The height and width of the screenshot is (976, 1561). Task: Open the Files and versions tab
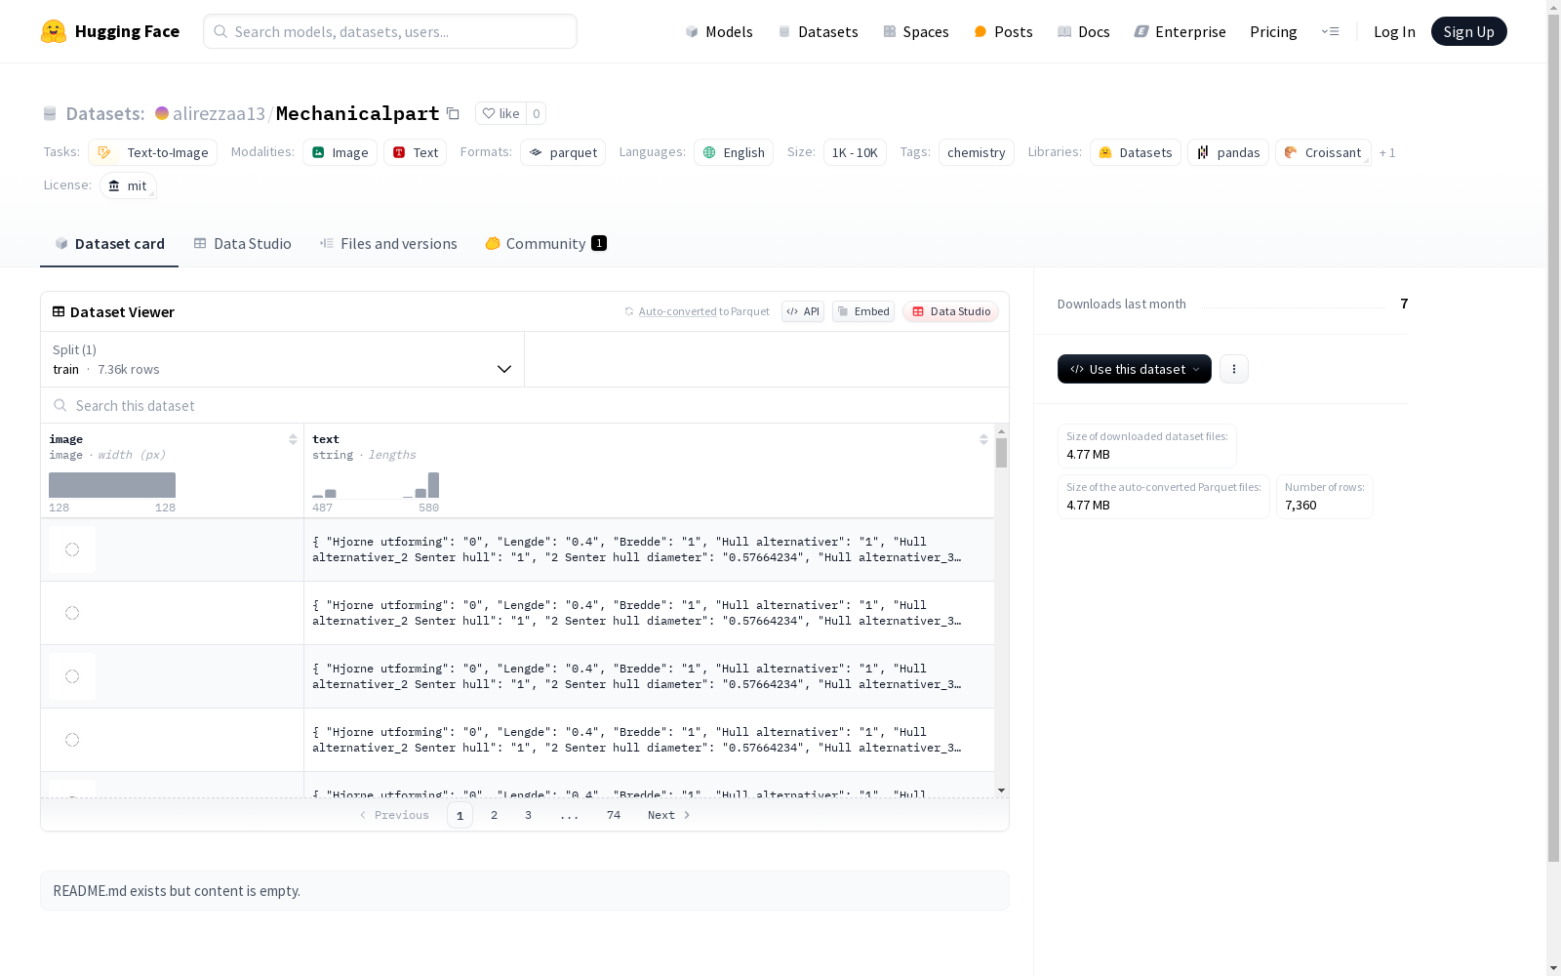(x=388, y=244)
